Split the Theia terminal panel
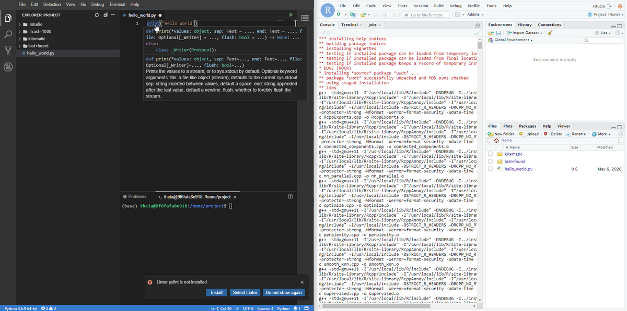 pyautogui.click(x=291, y=197)
